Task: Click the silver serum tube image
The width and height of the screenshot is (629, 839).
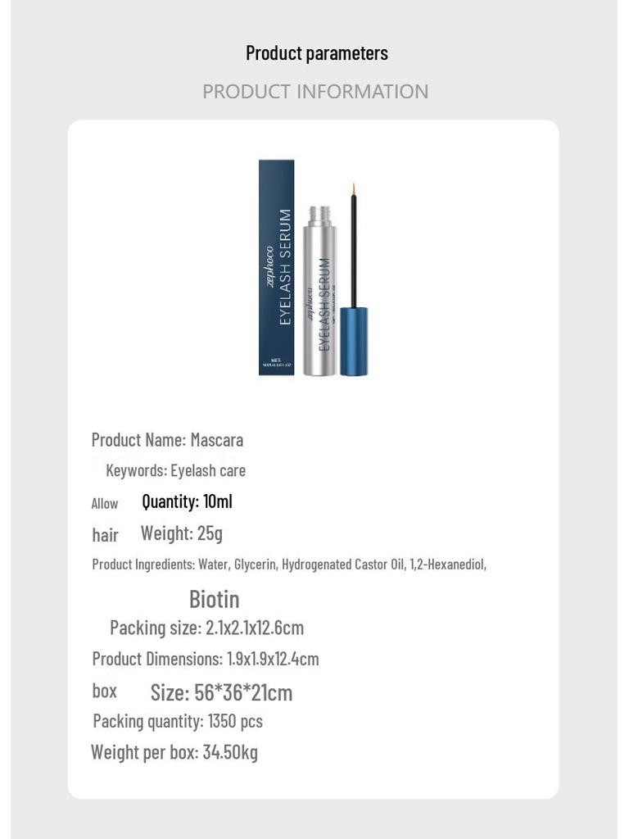Action: [320, 291]
